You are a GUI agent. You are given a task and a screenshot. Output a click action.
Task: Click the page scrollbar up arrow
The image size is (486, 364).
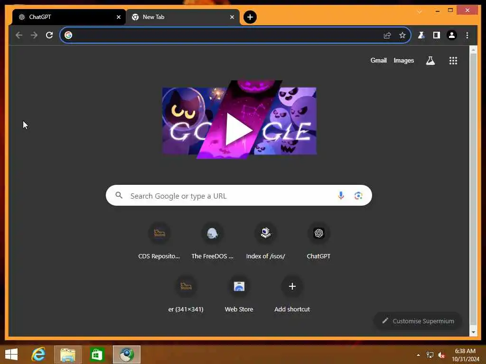(x=473, y=50)
